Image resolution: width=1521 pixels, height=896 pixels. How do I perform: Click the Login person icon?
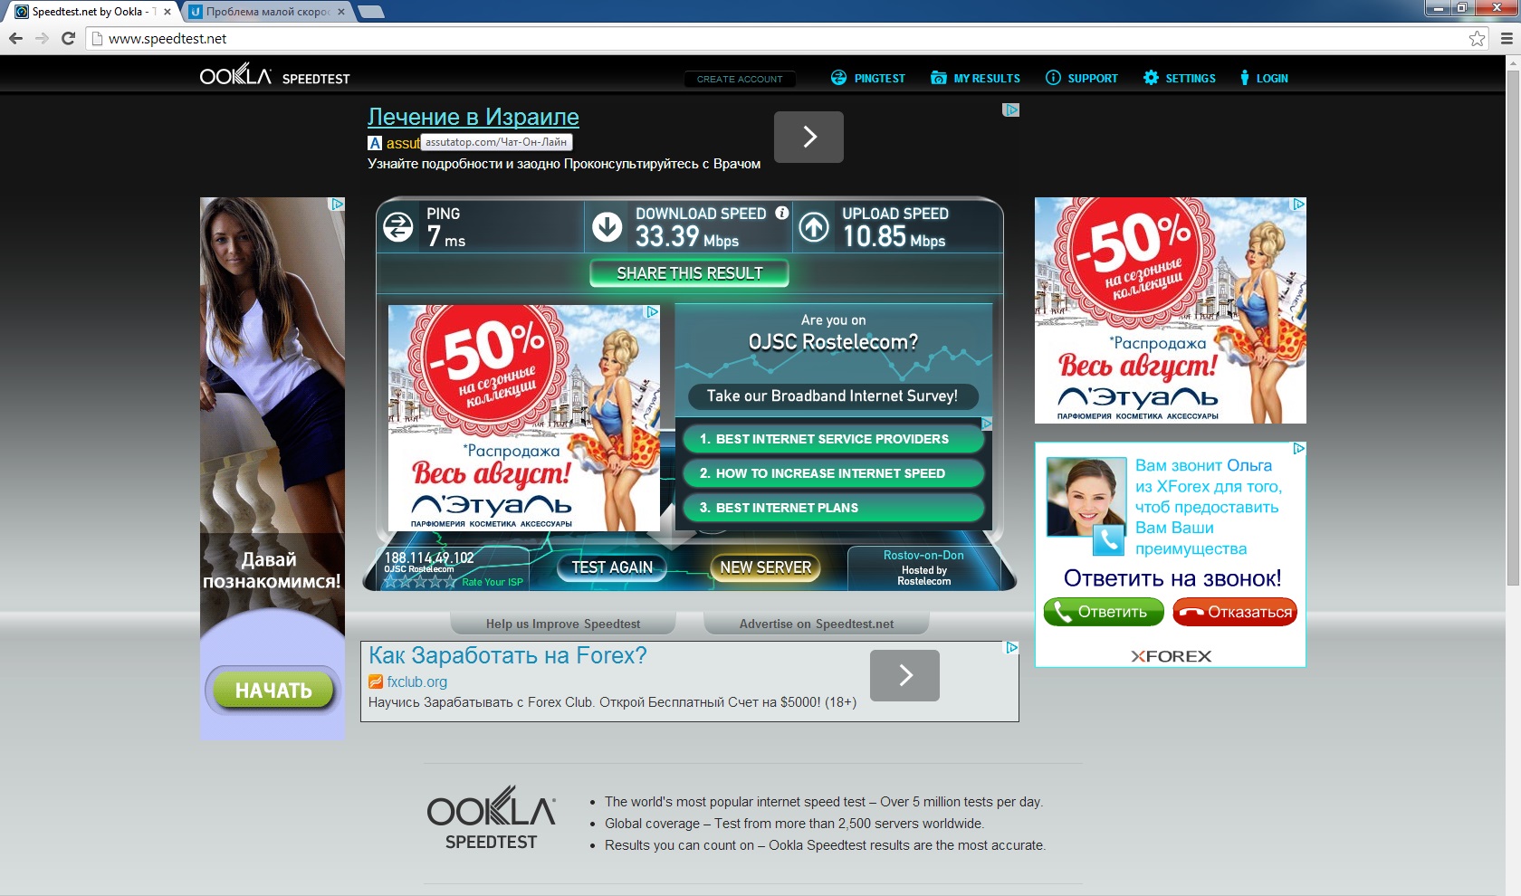coord(1245,78)
